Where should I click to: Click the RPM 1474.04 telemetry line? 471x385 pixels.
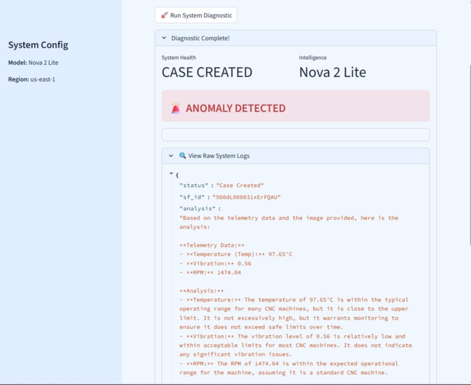210,273
